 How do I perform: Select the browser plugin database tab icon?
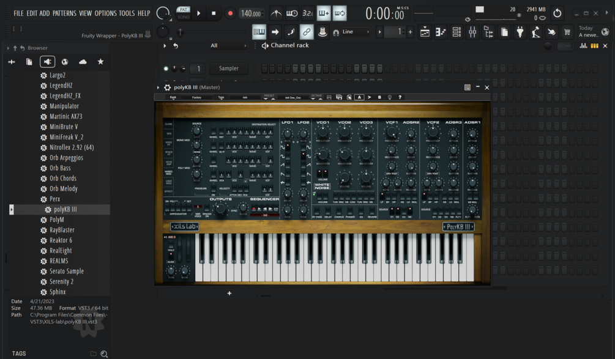pyautogui.click(x=47, y=62)
